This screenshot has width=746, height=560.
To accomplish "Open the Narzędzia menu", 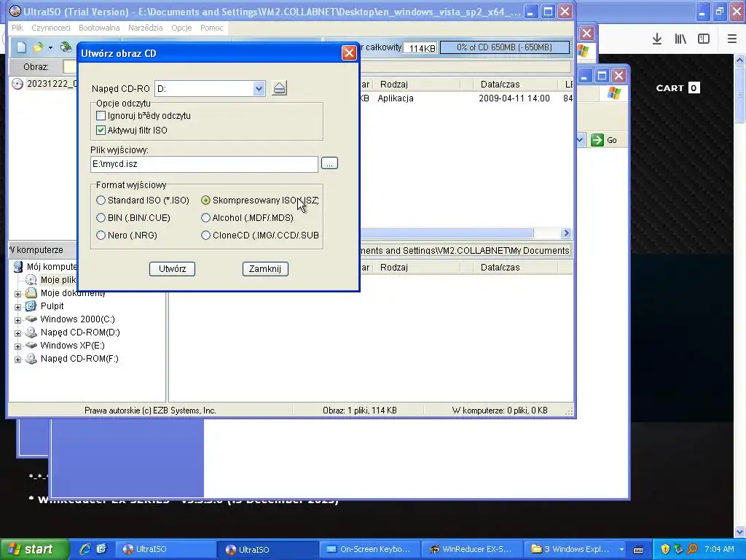I will (146, 28).
